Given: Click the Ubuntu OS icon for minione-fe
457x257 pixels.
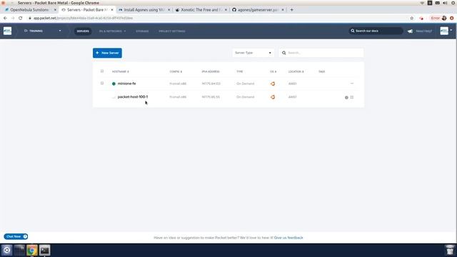Looking at the screenshot, I should coord(273,84).
